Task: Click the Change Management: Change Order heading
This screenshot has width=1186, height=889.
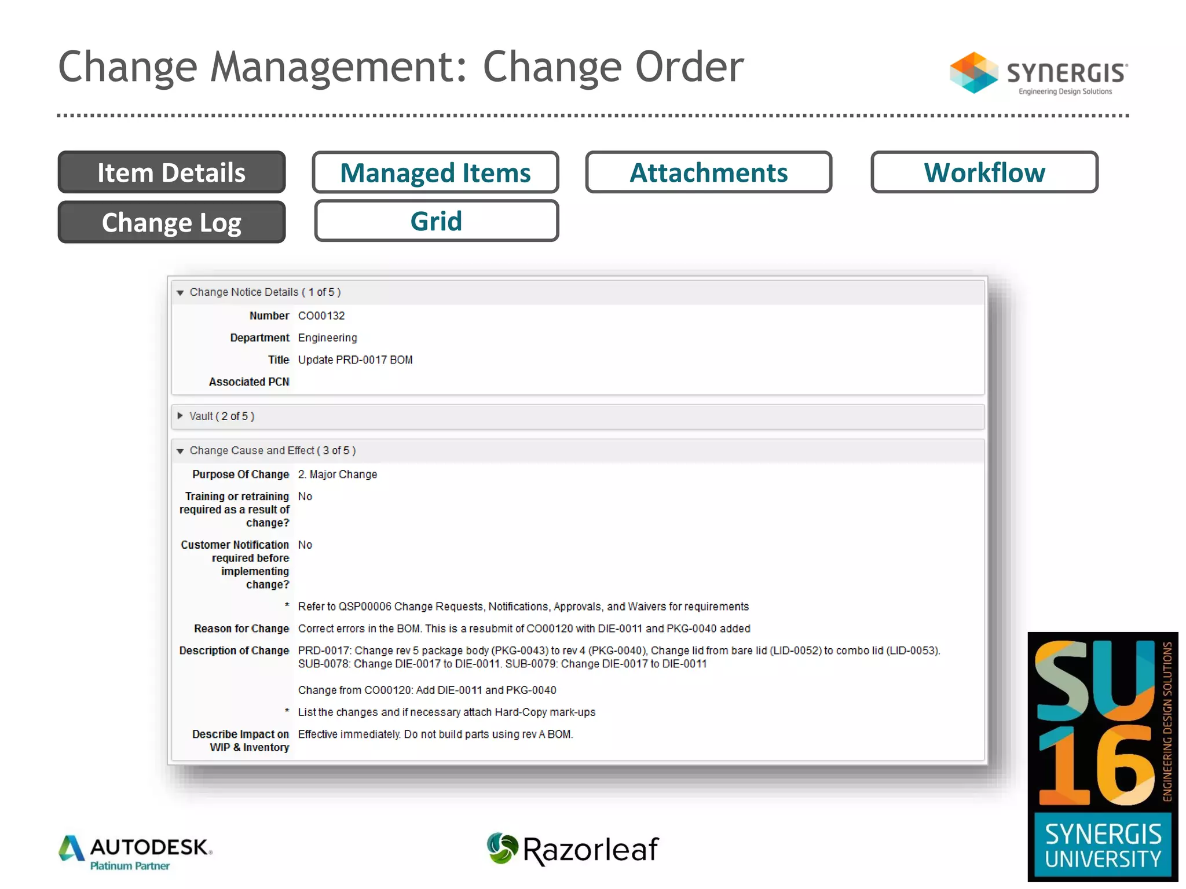Action: click(401, 68)
